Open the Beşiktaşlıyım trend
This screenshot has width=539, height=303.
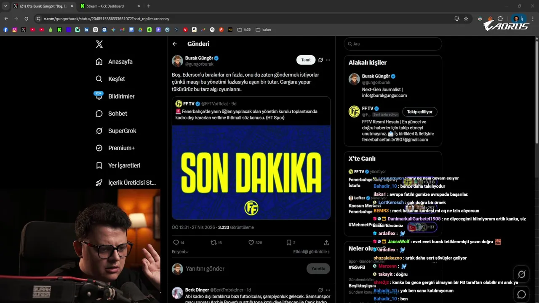[362, 286]
